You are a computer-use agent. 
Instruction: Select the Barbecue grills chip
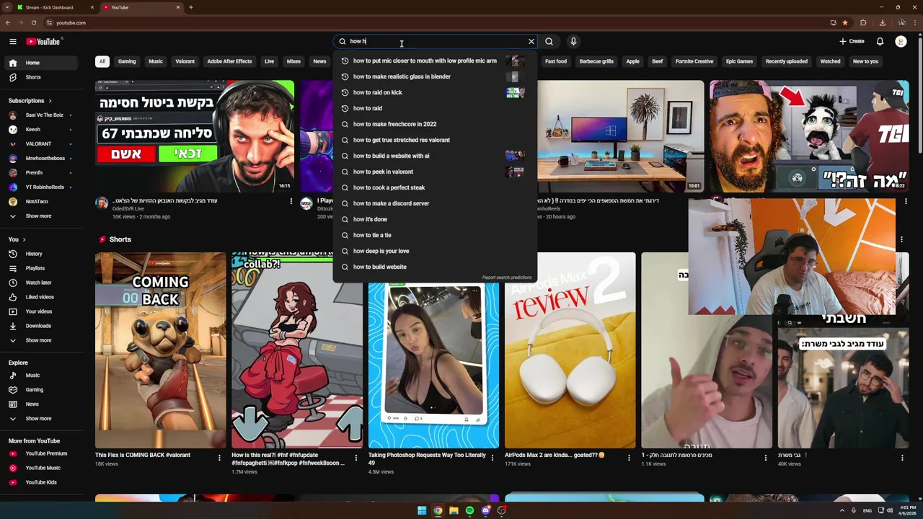(596, 61)
